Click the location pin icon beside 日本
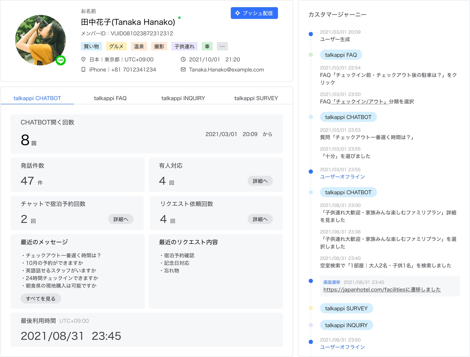The image size is (470, 357). click(83, 59)
